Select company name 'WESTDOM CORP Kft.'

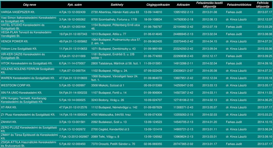16,85
